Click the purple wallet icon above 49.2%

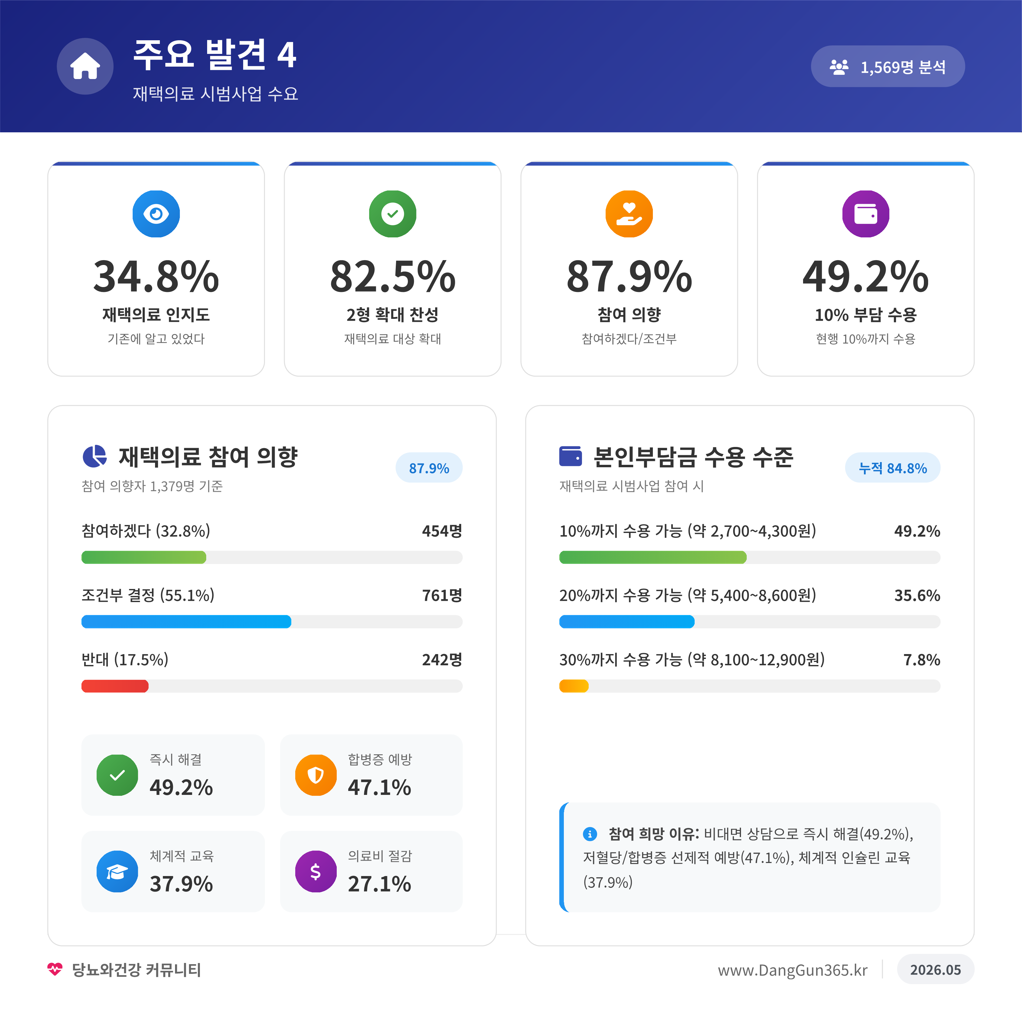coord(865,214)
